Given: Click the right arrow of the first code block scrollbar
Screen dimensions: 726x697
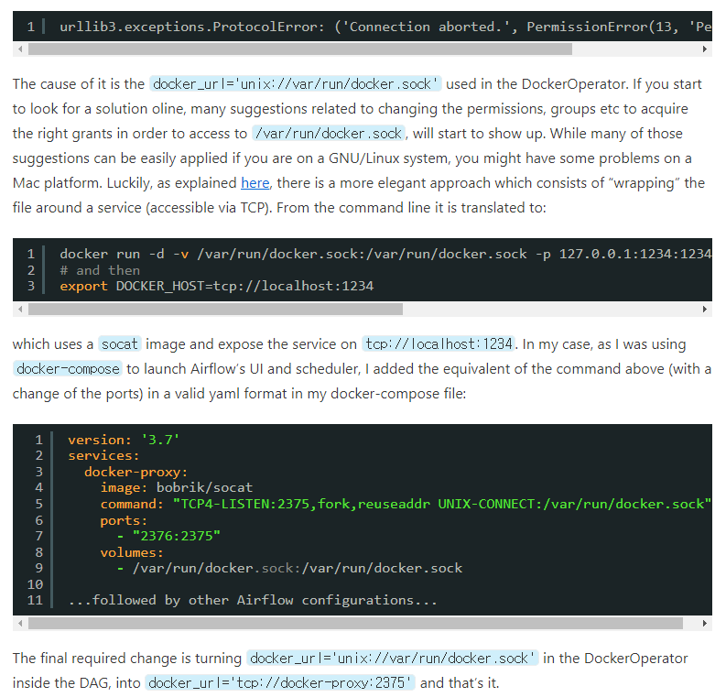Looking at the screenshot, I should tap(704, 49).
